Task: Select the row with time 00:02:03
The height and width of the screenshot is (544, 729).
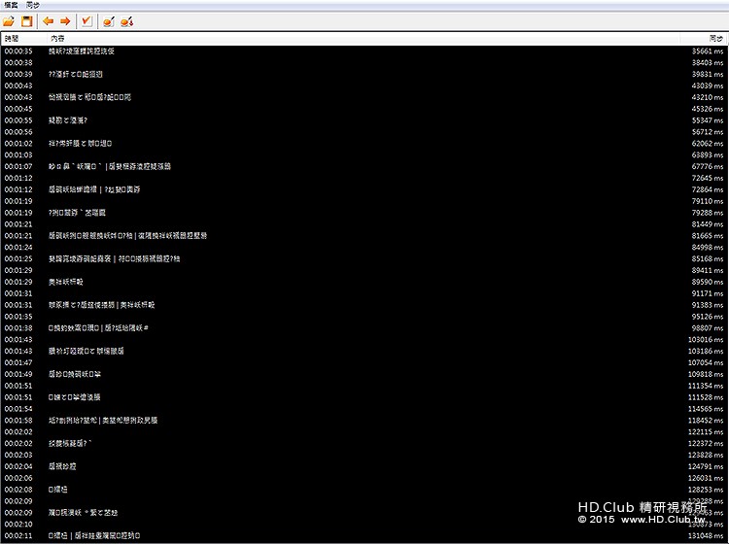Action: click(364, 456)
